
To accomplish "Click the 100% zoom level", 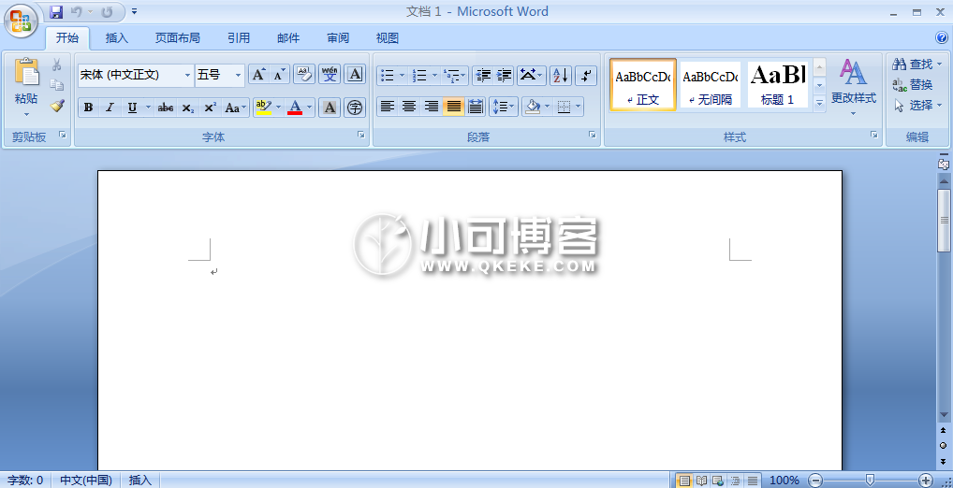I will pyautogui.click(x=784, y=481).
